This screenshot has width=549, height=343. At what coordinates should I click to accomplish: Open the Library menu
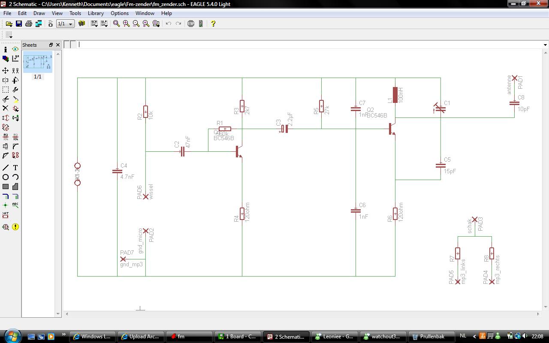point(96,13)
